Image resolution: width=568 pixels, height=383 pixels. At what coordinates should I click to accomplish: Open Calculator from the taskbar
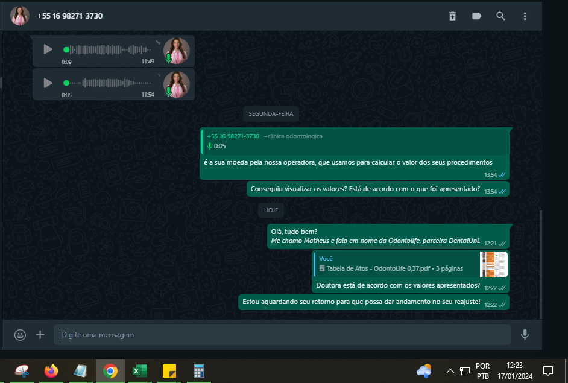tap(199, 371)
